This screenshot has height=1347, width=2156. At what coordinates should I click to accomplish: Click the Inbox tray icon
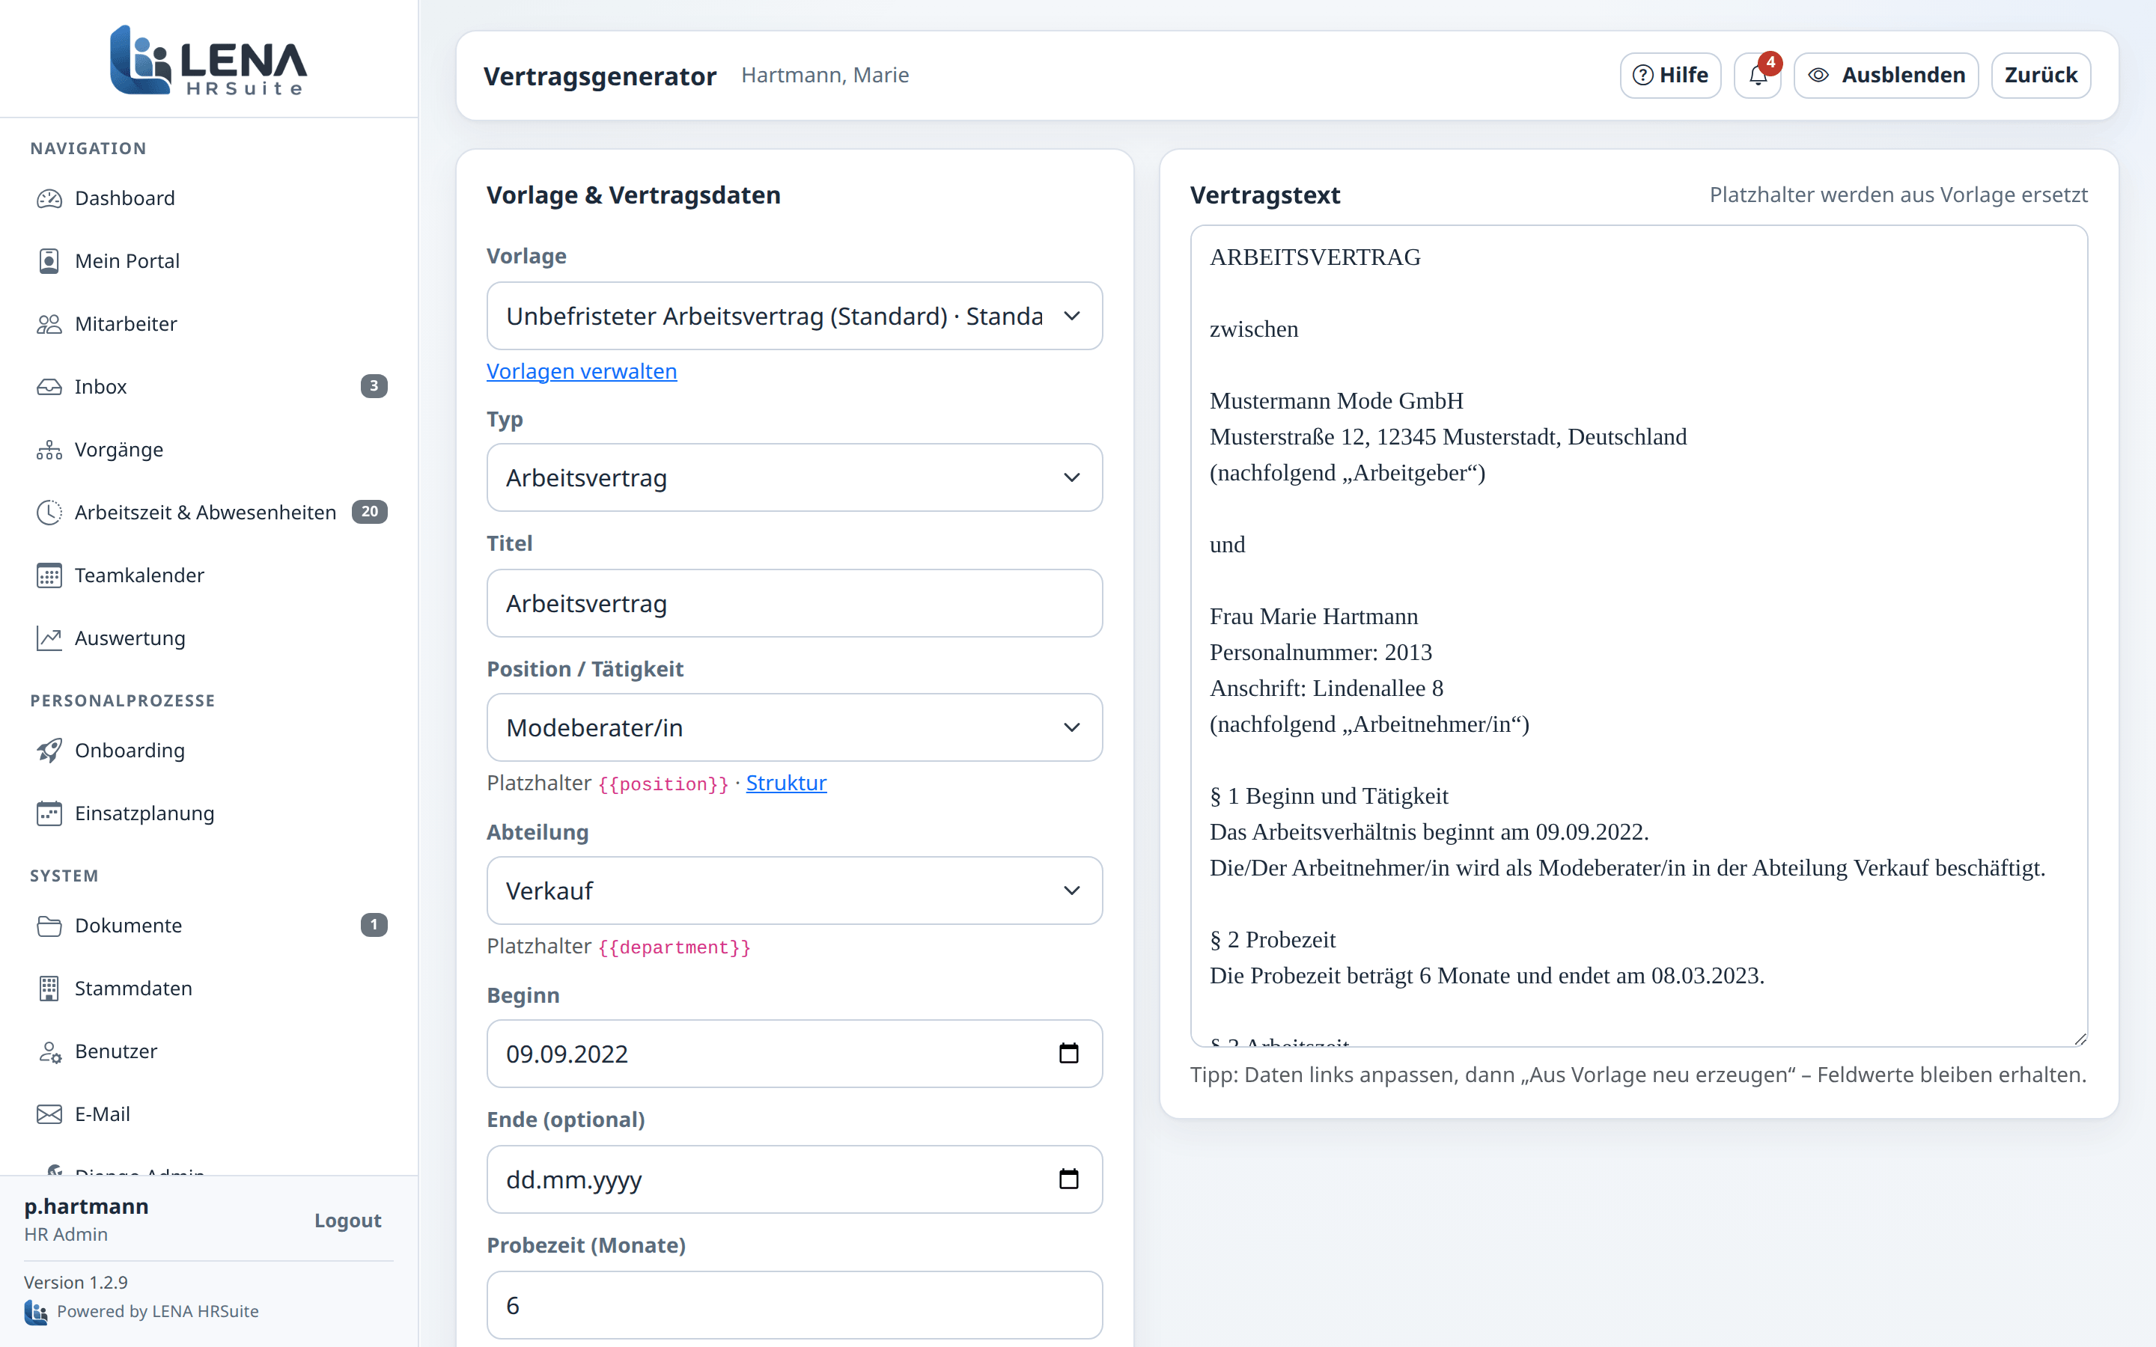click(x=49, y=387)
